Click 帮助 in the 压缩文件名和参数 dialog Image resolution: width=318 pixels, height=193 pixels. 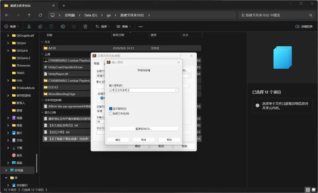(184, 146)
